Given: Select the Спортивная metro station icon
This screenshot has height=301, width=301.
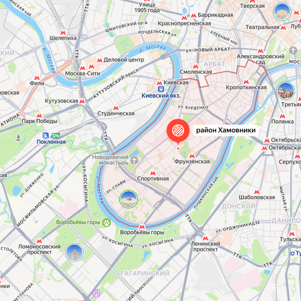Looking at the screenshot, I should [x=153, y=173].
